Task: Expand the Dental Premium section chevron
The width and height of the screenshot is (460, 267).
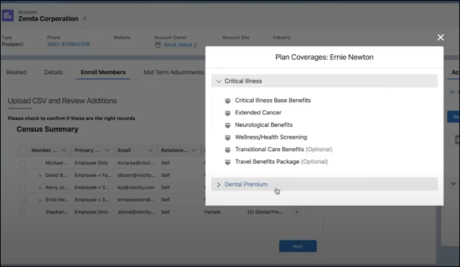Action: click(x=219, y=184)
